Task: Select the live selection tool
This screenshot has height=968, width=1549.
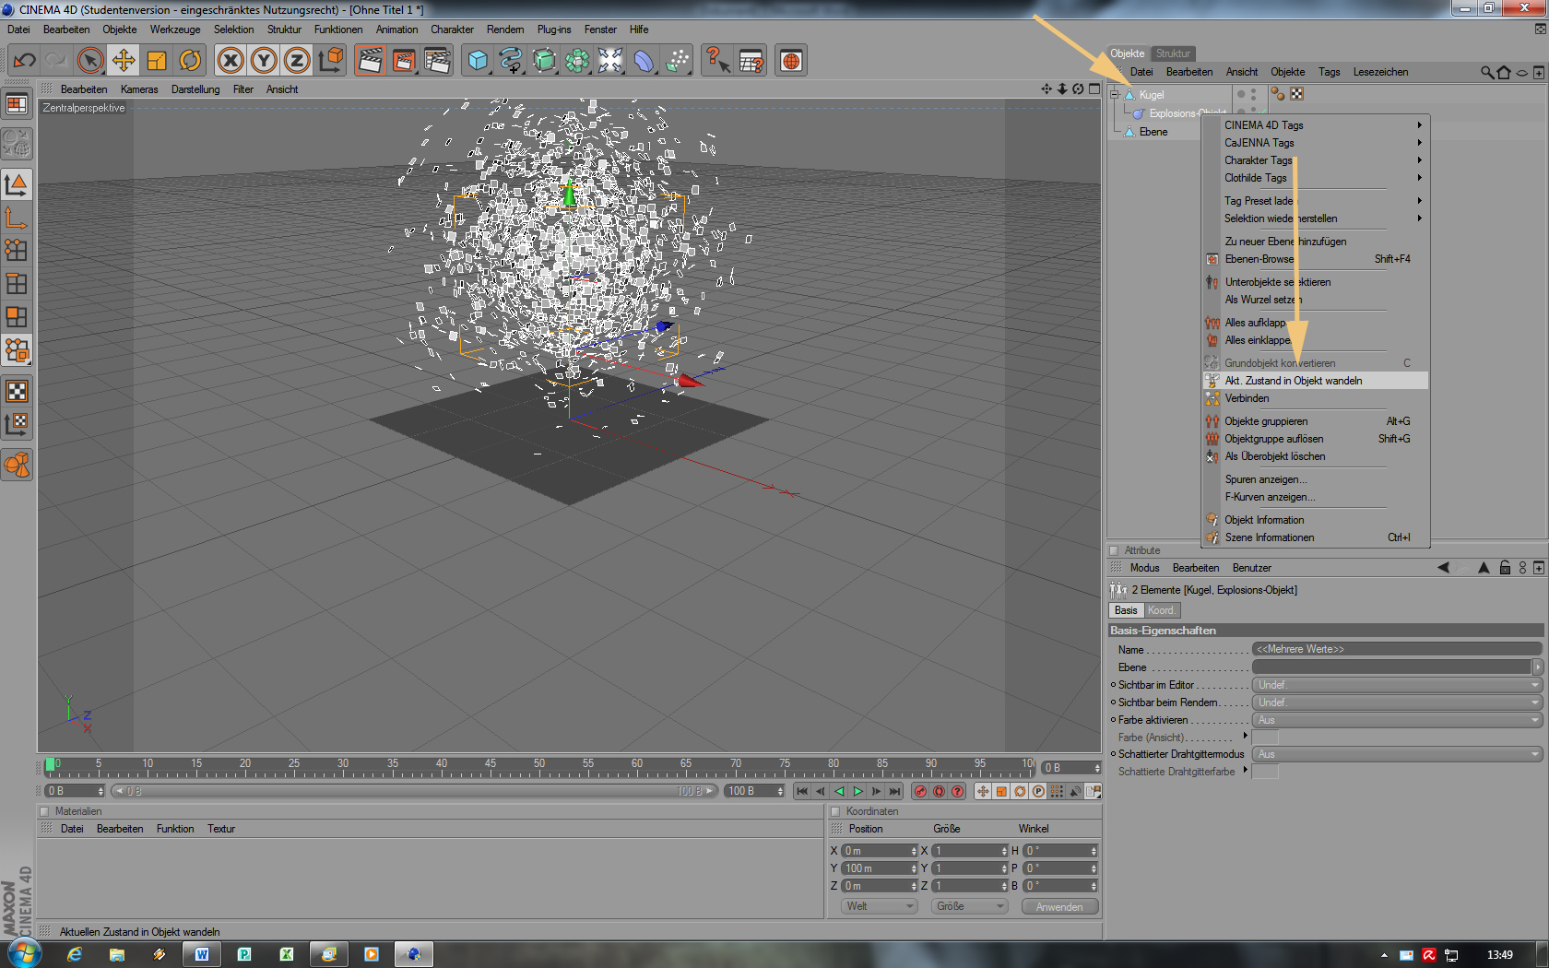Action: 90,61
